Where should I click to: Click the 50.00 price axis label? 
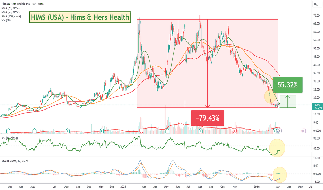coord(316,48)
